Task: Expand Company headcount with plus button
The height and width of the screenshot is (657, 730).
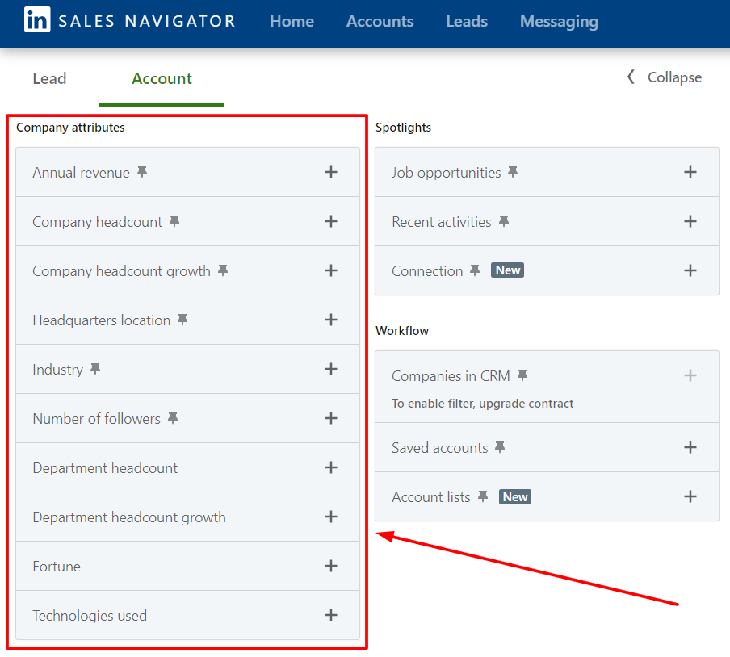Action: [x=331, y=221]
